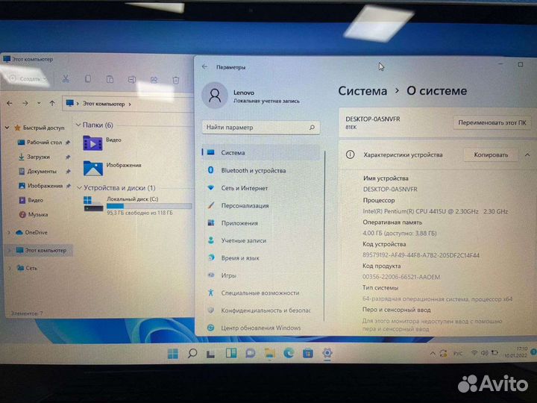Show hidden tray icons chevron
This screenshot has height=403, width=537.
(433, 353)
